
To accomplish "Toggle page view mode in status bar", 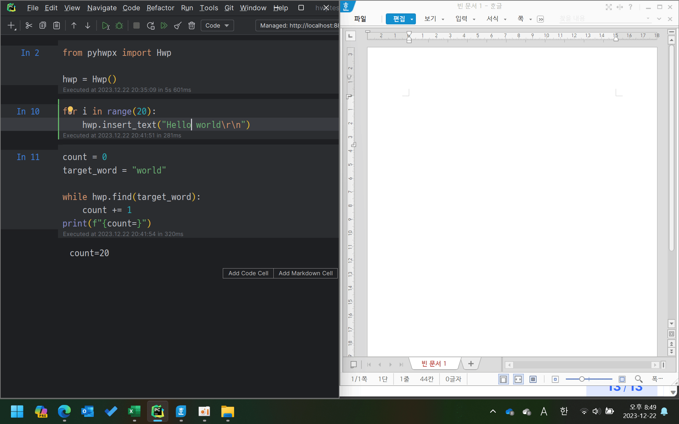I will click(503, 379).
